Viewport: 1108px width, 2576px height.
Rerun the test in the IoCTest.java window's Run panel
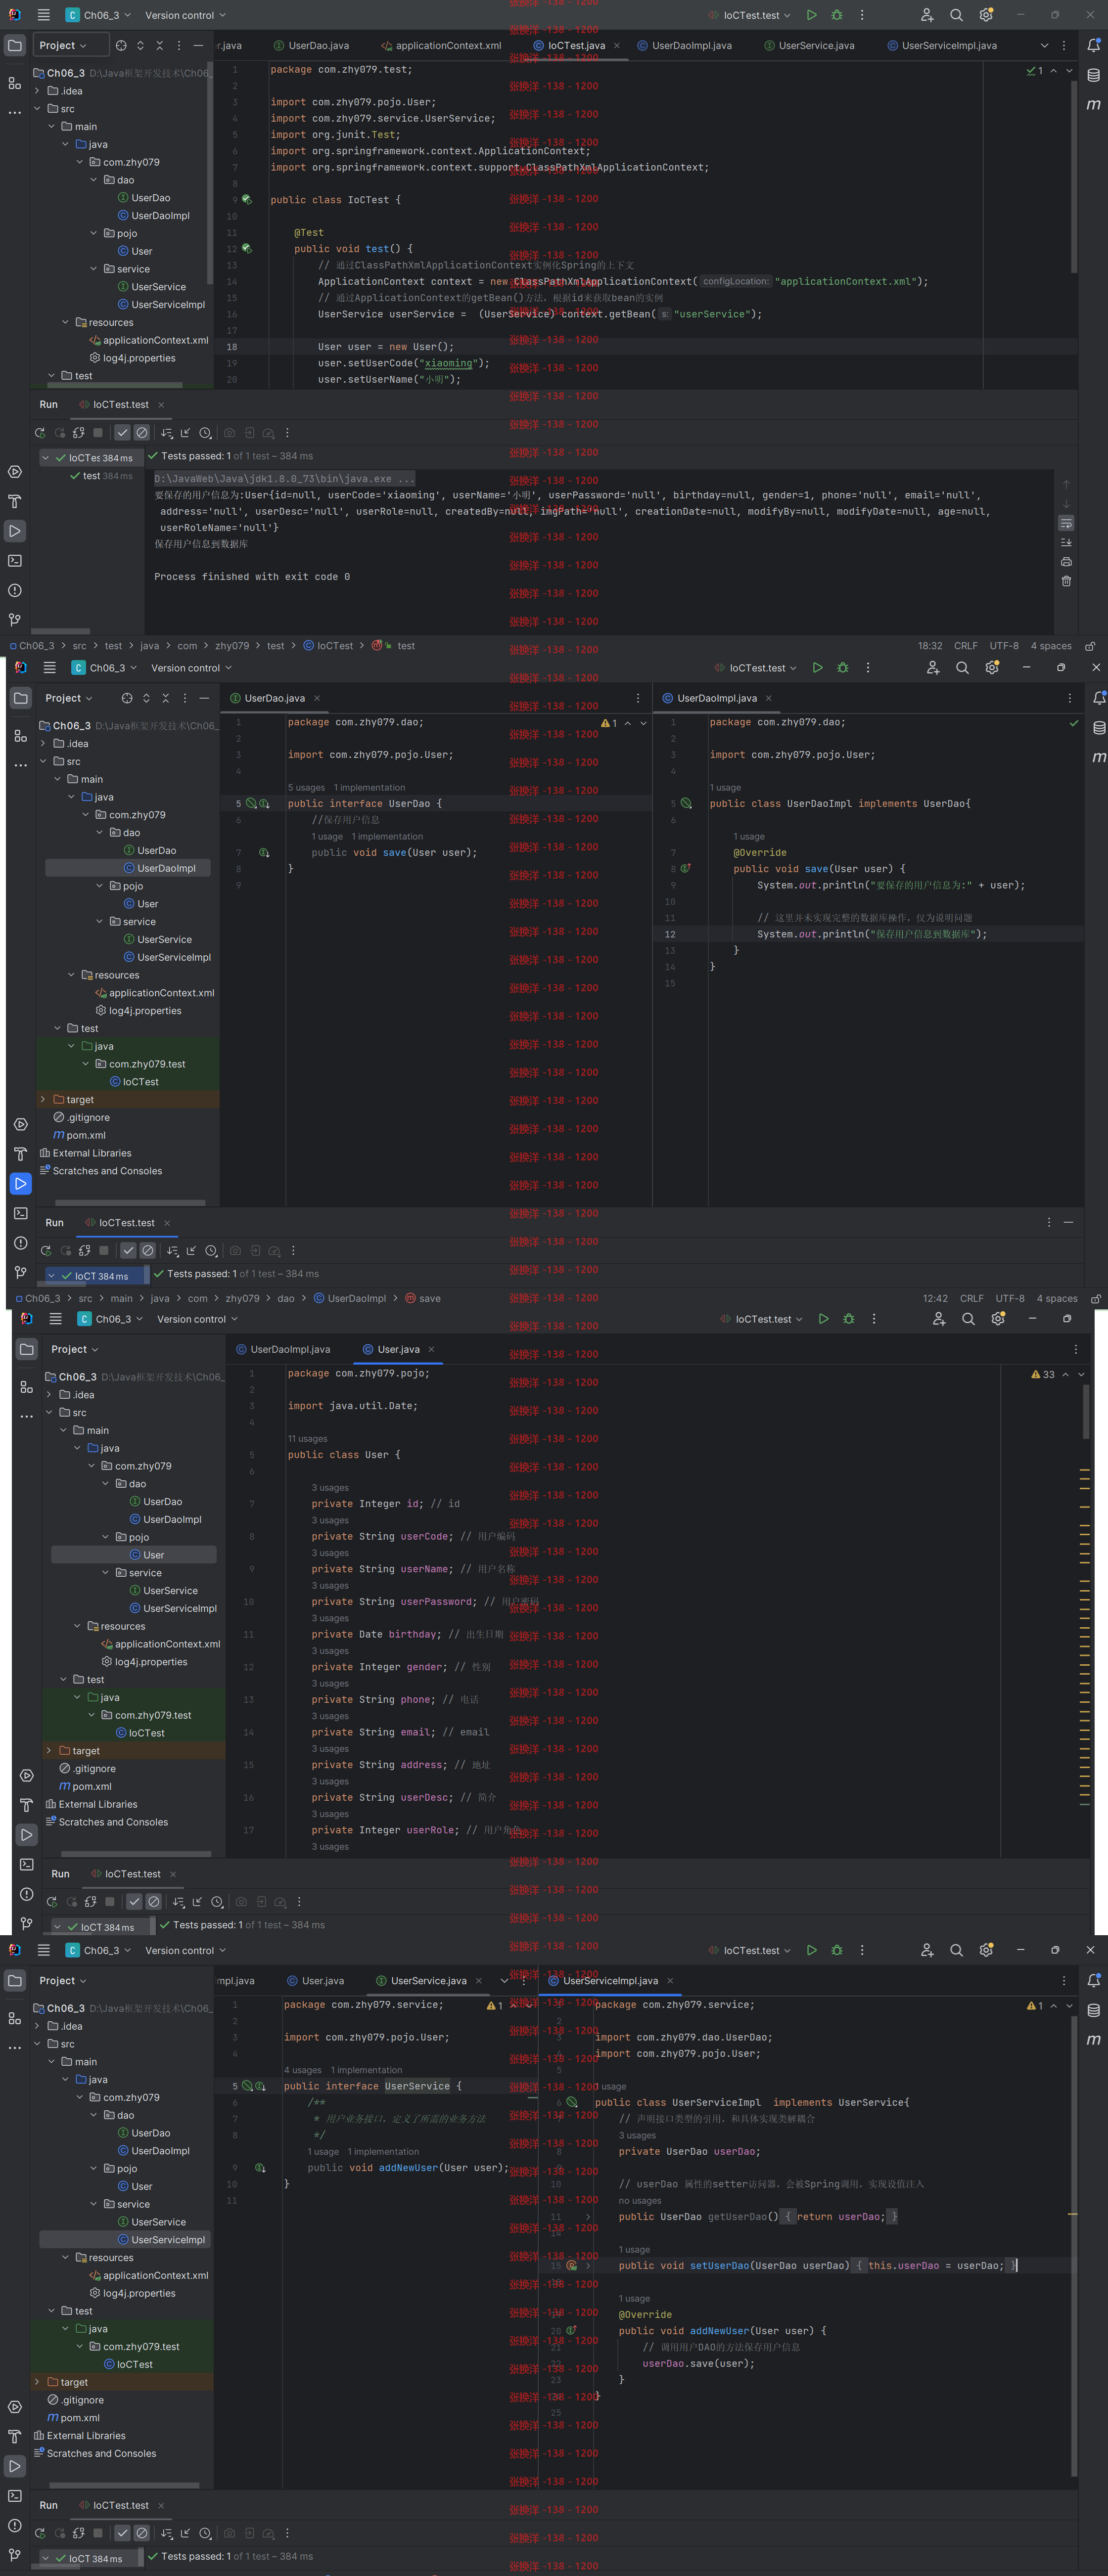click(x=40, y=433)
